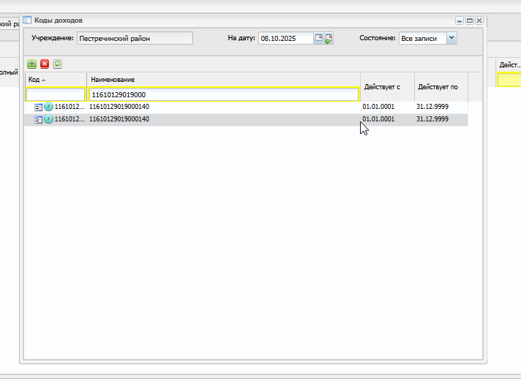Minimize the Коды доходов window
Screen dimensions: 521x381
point(460,20)
